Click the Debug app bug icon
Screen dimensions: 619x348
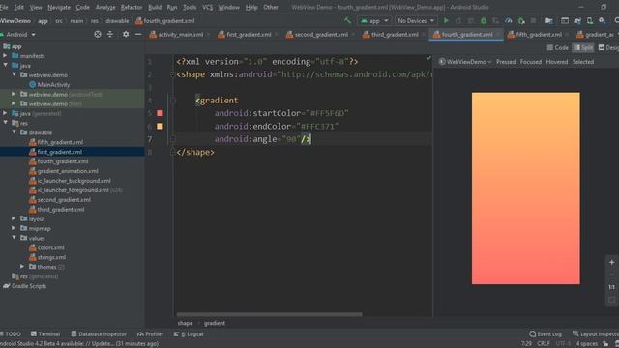coord(484,20)
